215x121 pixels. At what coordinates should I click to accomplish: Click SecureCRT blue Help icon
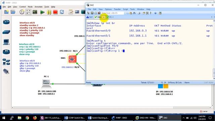[155, 13]
